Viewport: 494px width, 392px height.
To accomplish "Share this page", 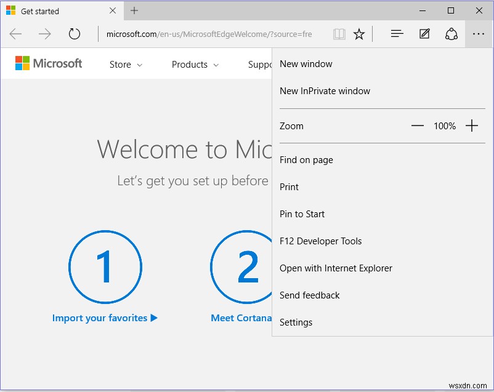I will tap(451, 34).
